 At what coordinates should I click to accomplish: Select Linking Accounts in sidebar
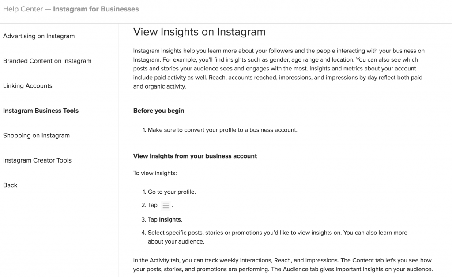point(28,86)
